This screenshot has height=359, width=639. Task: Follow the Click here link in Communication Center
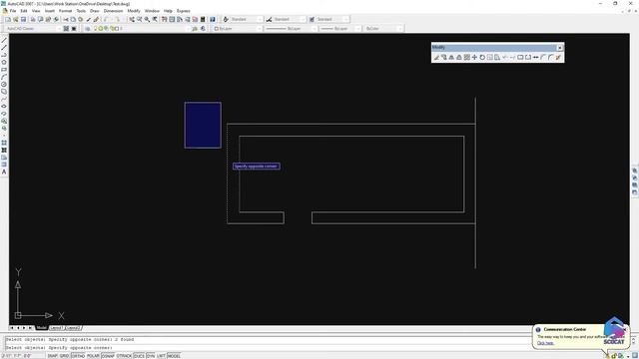click(x=545, y=343)
